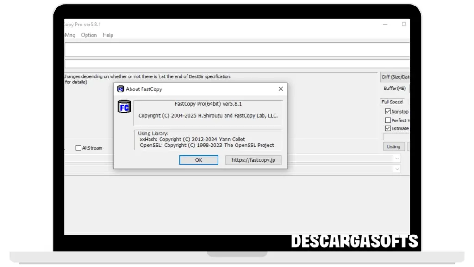This screenshot has width=474, height=267.
Task: Enable the AltStream checkbox
Action: 79,148
